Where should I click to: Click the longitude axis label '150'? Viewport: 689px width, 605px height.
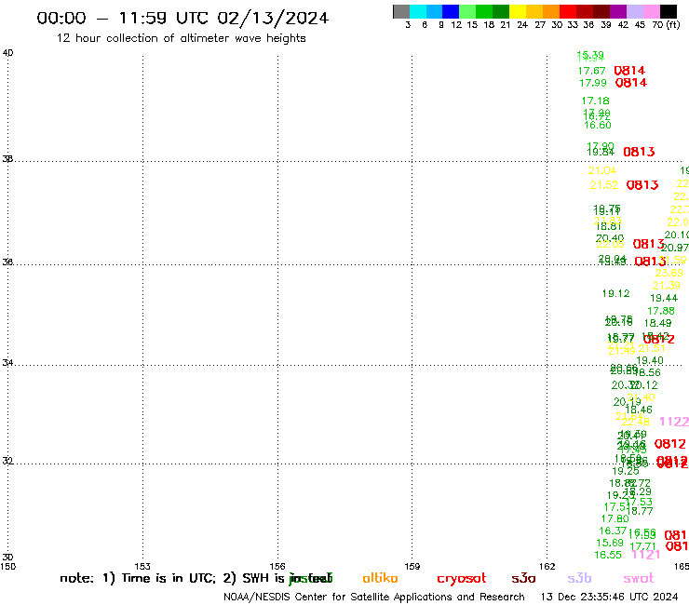pos(7,566)
